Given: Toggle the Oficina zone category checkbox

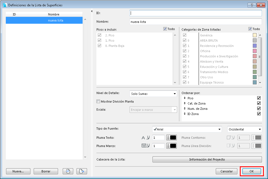Looking at the screenshot, I should tap(184, 51).
